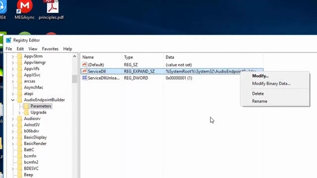Image resolution: width=317 pixels, height=178 pixels.
Task: Select the bcmfn2 key in tree
Action: click(31, 162)
